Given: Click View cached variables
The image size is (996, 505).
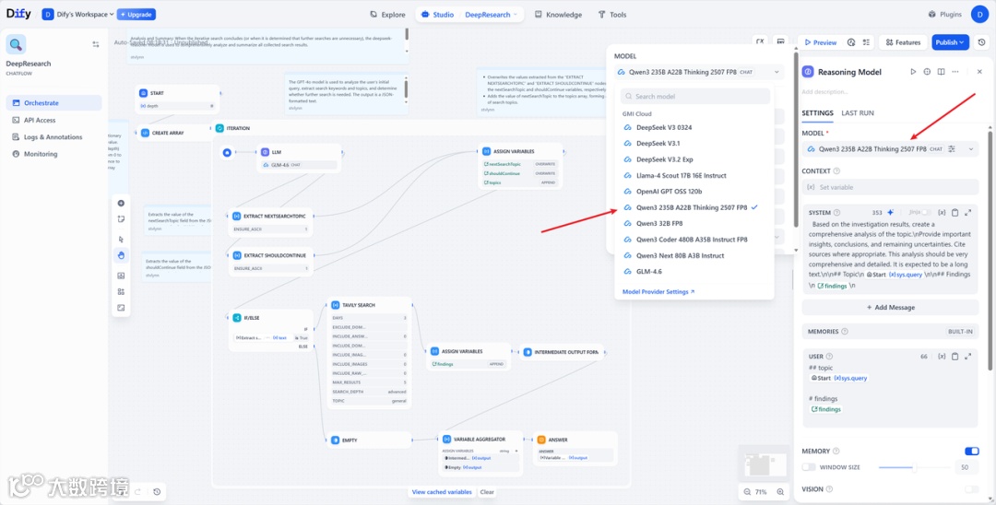Looking at the screenshot, I should pos(442,492).
